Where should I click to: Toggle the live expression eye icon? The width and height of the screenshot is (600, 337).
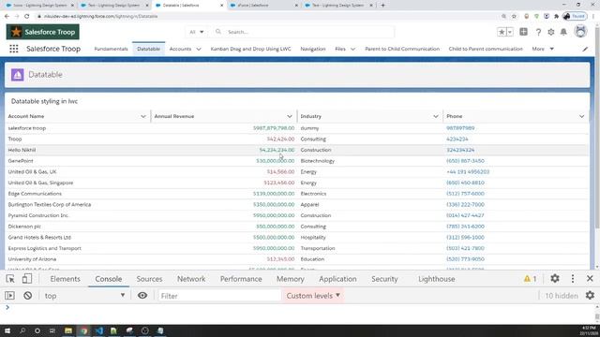142,296
